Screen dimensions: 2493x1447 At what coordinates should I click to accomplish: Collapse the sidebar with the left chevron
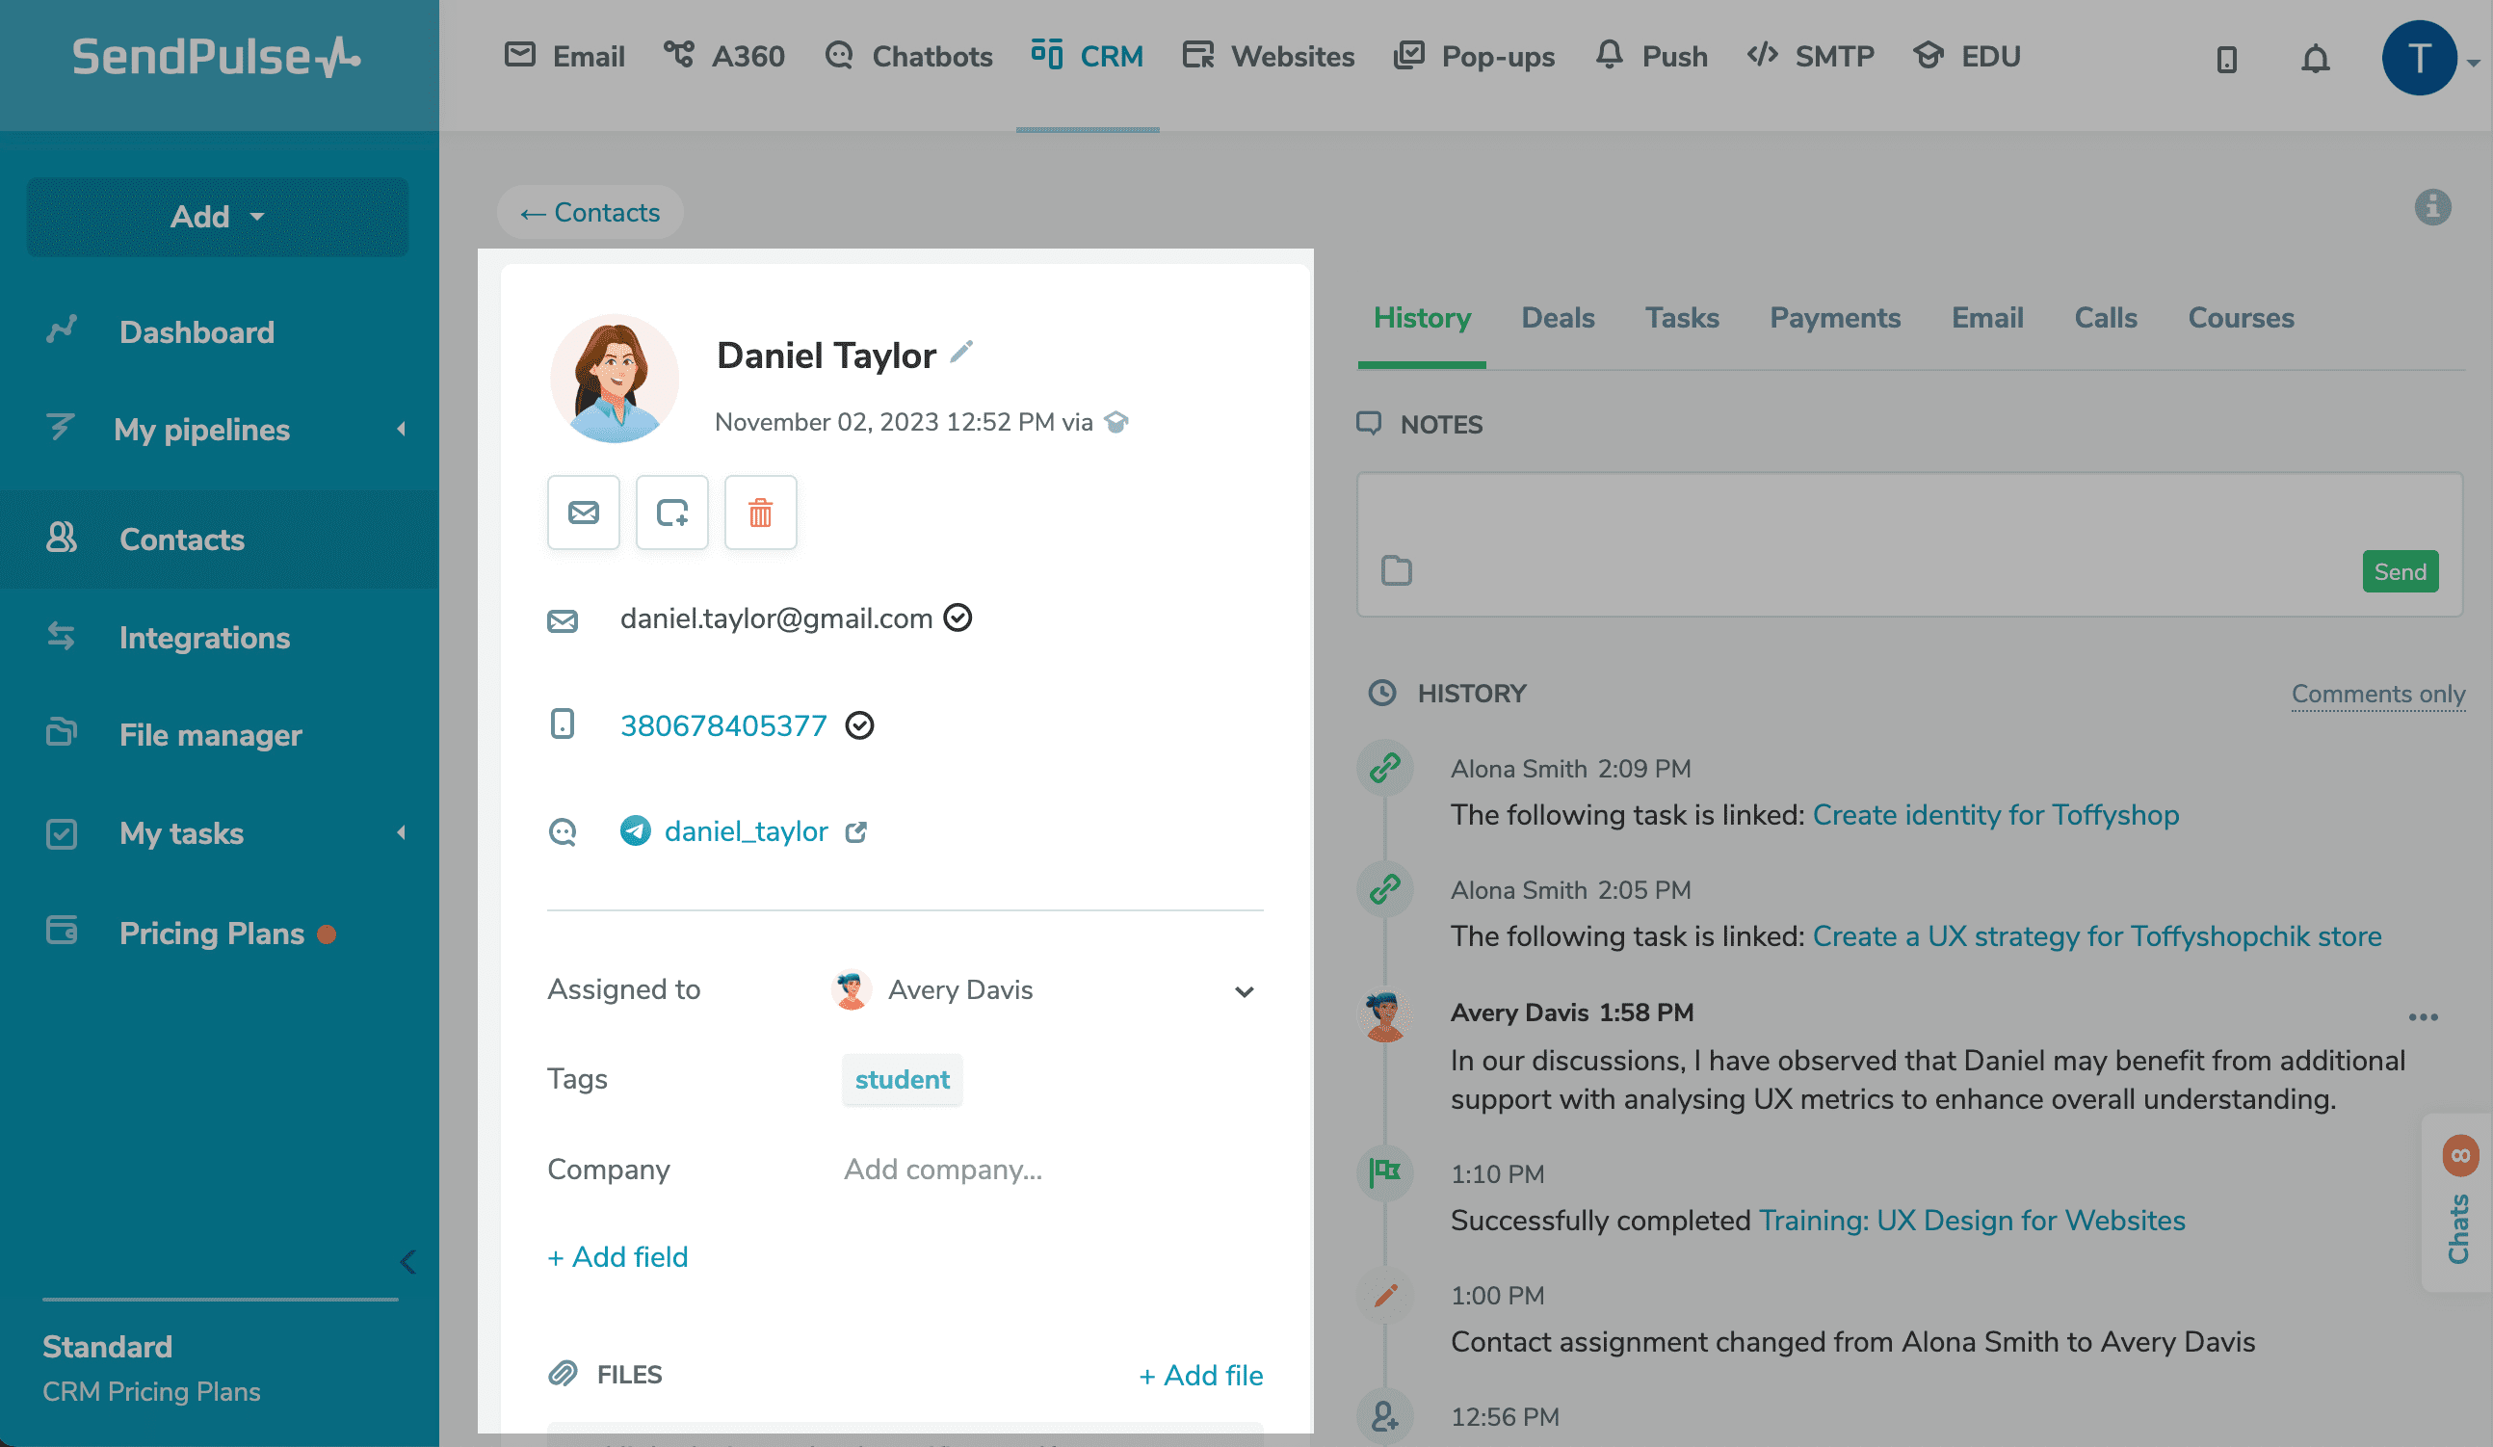[407, 1261]
